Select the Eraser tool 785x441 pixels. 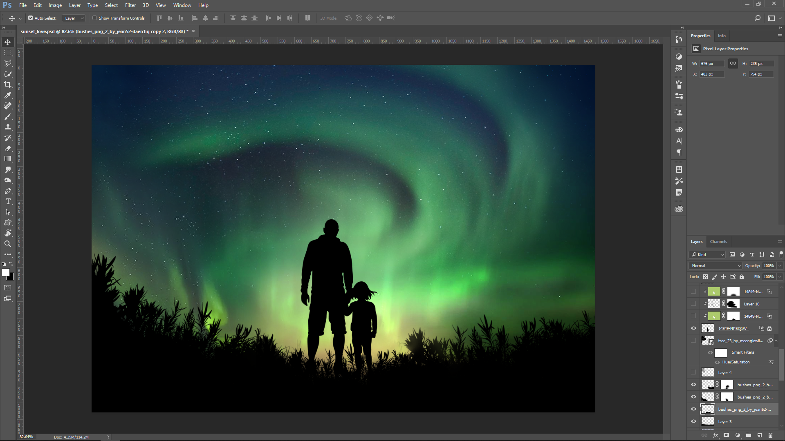(8, 148)
